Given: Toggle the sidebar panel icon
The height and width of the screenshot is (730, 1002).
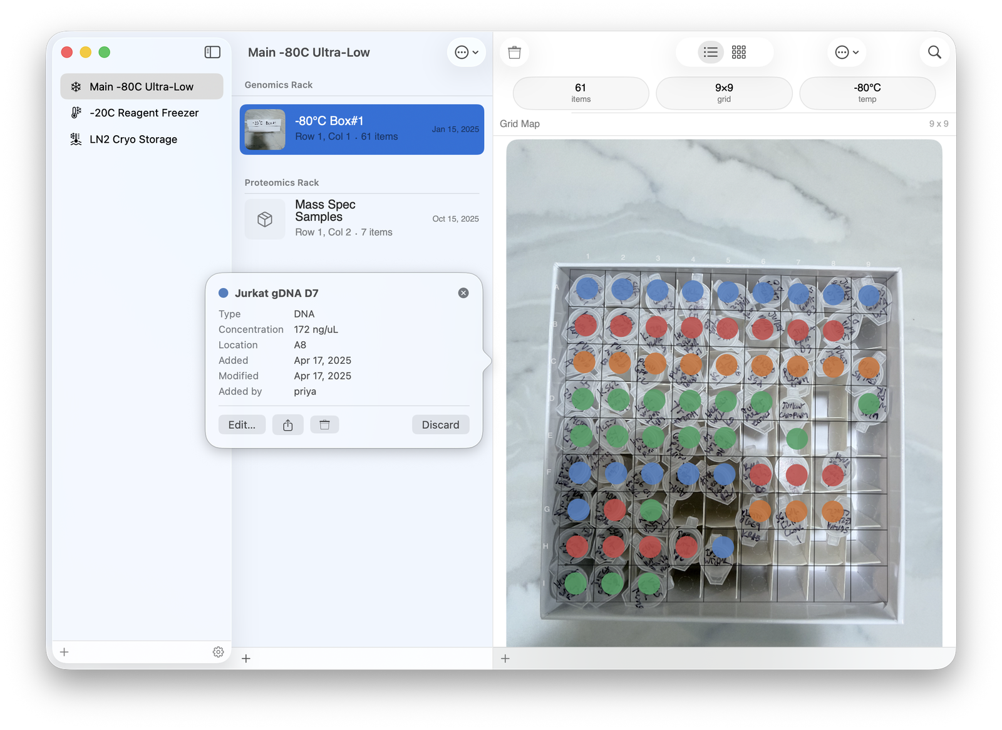Looking at the screenshot, I should (x=212, y=52).
